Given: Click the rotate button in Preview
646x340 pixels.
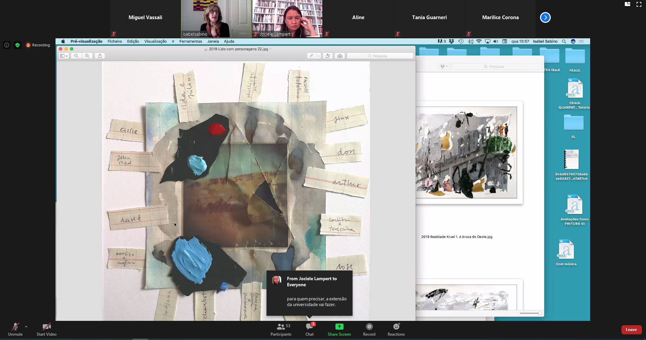Looking at the screenshot, I should (x=328, y=56).
